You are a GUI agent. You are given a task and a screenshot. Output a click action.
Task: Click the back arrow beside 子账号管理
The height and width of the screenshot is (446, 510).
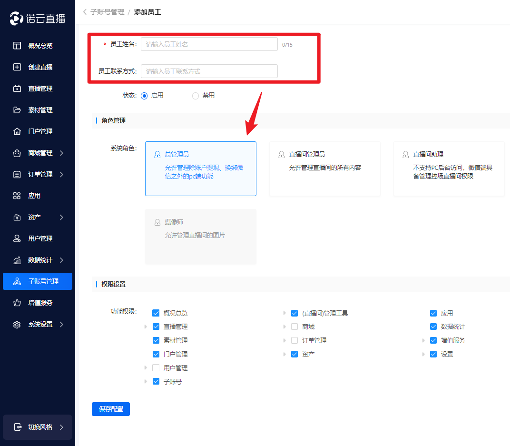pos(85,12)
